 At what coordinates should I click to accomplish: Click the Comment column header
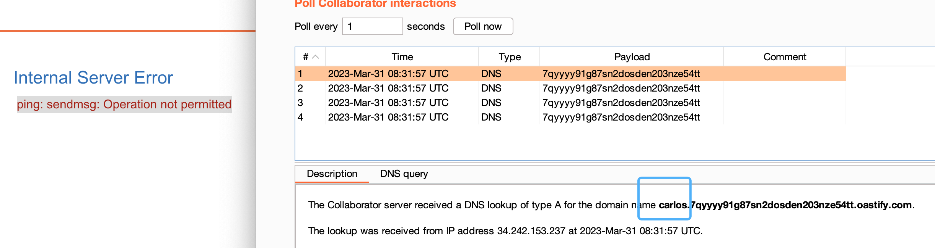(785, 57)
